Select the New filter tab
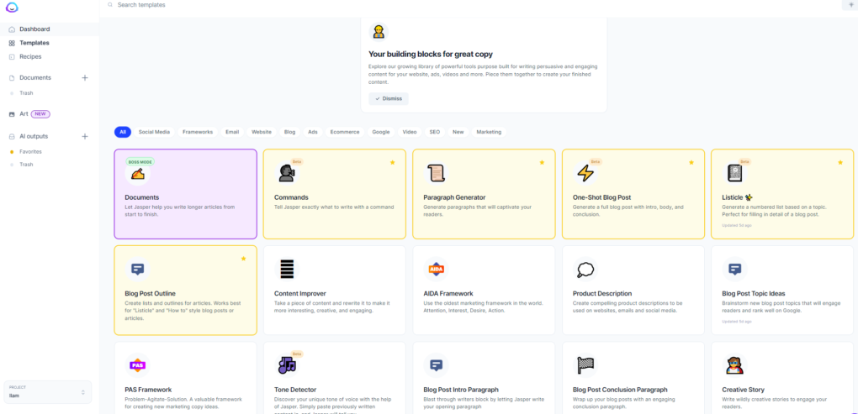Image resolution: width=858 pixels, height=414 pixels. click(458, 132)
